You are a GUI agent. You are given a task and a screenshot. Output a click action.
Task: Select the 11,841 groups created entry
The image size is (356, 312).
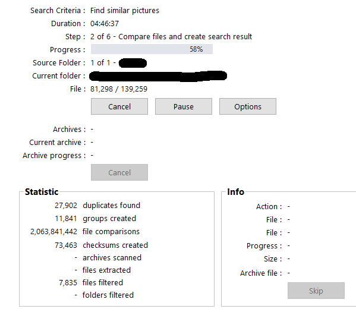tap(95, 219)
